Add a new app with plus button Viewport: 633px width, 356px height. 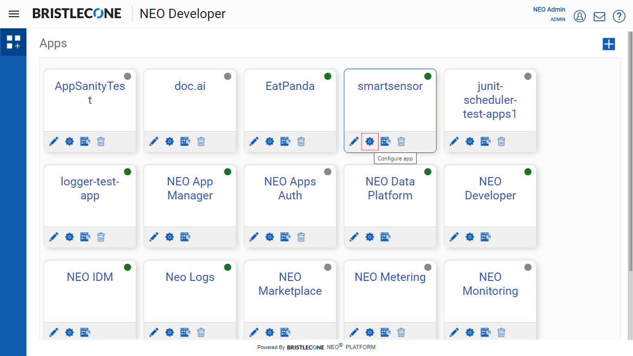click(608, 44)
